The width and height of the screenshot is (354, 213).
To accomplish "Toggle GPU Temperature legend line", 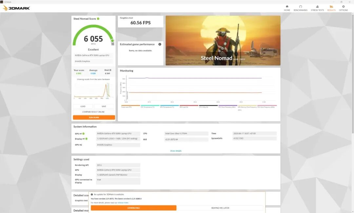I will pos(169,106).
